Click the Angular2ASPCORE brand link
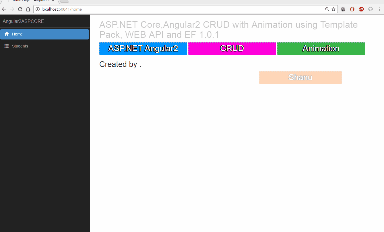 click(23, 21)
